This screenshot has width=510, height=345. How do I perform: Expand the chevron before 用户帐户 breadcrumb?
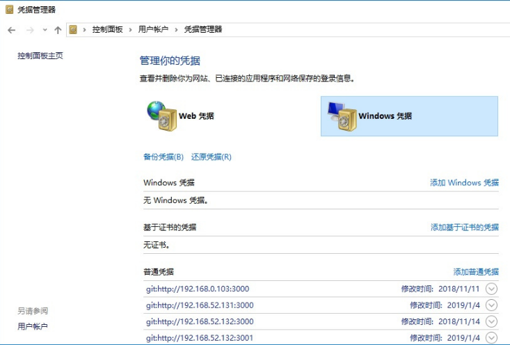tap(130, 30)
